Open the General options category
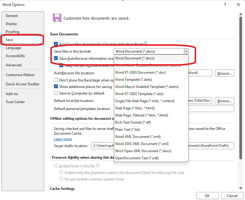This screenshot has height=200, width=245. point(23,16)
